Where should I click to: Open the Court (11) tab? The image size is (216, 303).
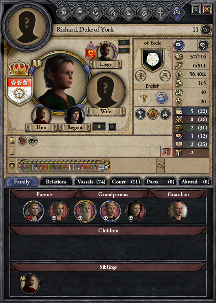tap(126, 182)
